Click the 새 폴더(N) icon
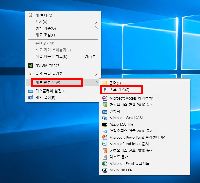 [x=30, y=15]
